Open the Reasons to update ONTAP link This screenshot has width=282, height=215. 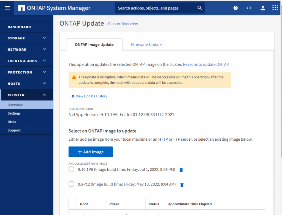coord(206,64)
